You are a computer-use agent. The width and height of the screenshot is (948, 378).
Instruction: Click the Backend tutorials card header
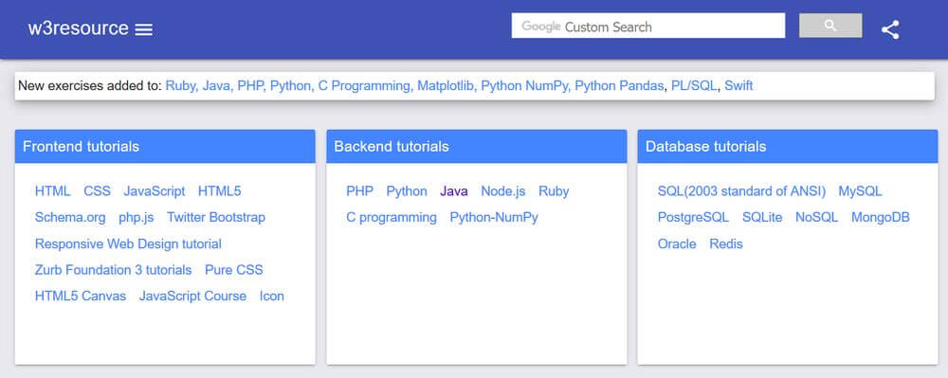477,146
